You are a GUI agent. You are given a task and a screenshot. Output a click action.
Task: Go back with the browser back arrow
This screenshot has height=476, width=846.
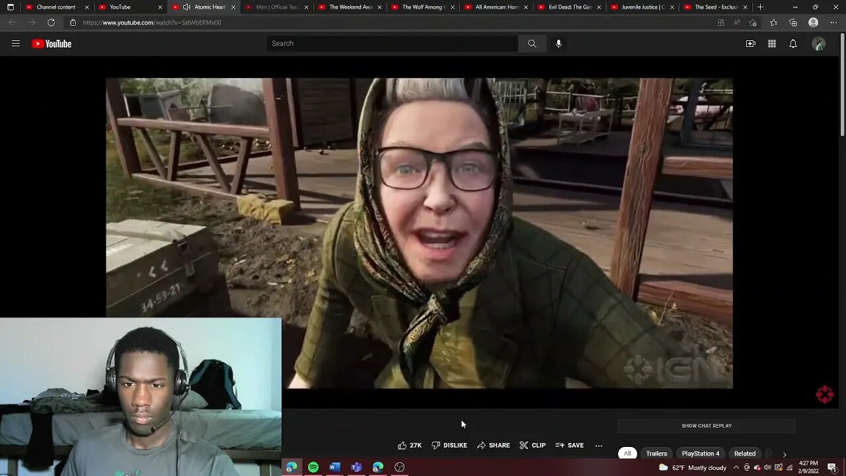13,22
